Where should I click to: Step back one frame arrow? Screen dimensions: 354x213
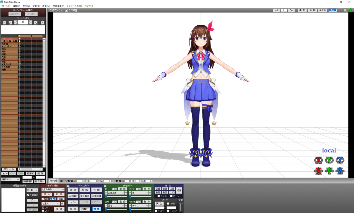point(16,23)
